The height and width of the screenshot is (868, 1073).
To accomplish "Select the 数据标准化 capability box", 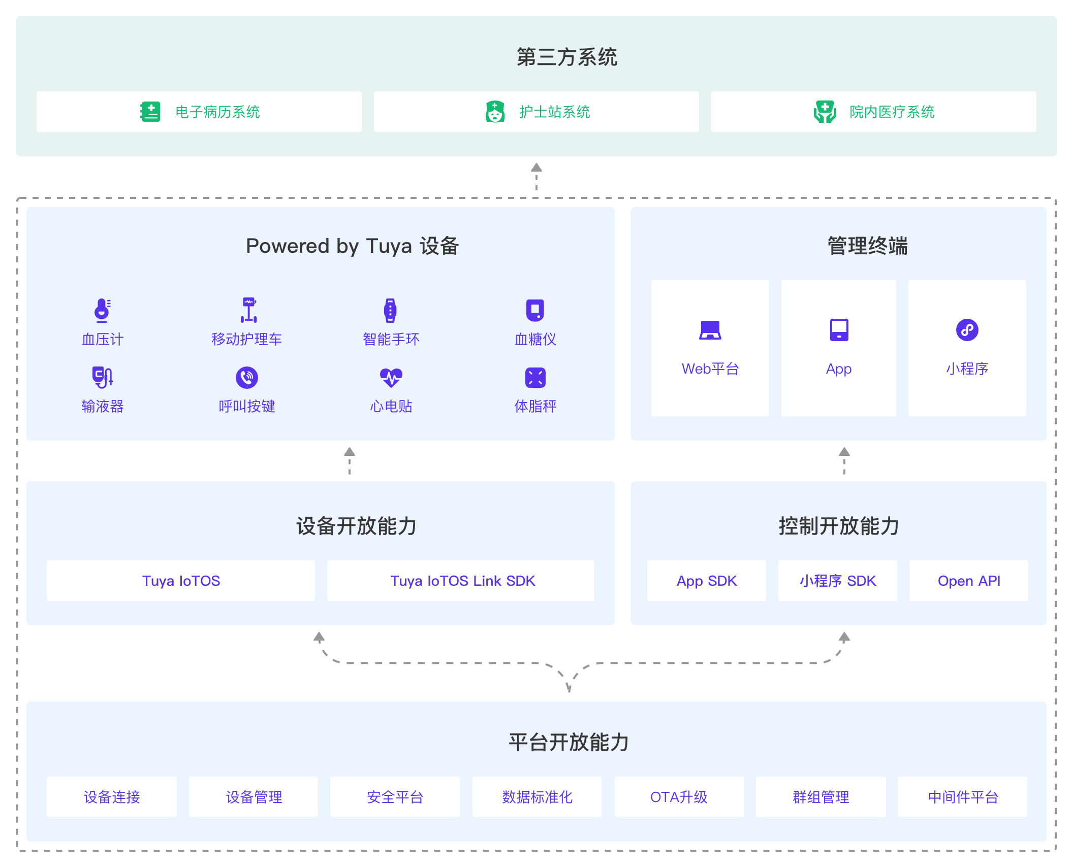I will point(537,797).
